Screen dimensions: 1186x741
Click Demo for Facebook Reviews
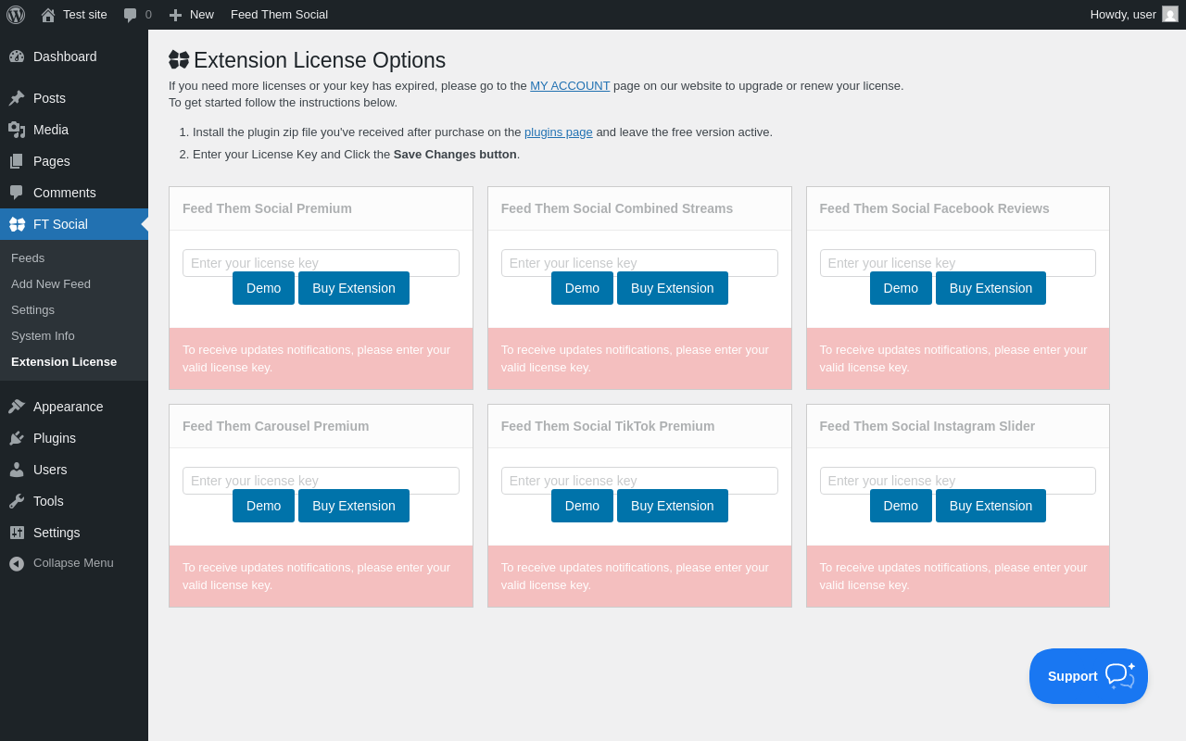901,288
